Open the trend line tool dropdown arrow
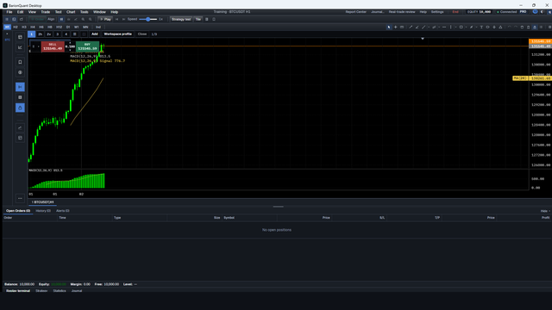This screenshot has width=552, height=310. click(x=429, y=27)
